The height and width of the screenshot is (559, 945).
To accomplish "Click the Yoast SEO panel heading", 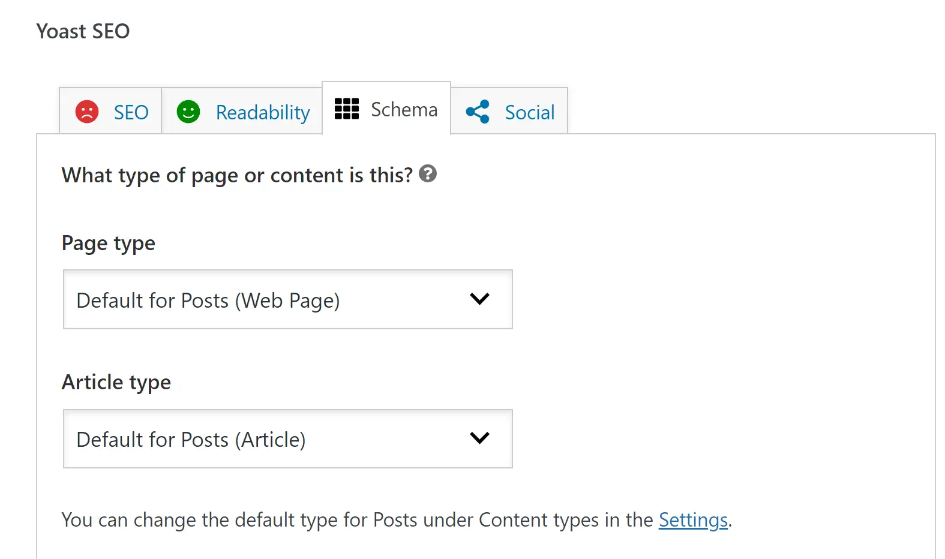I will pos(83,31).
